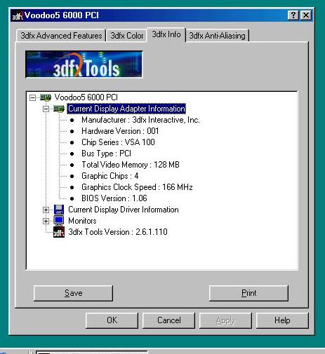The height and width of the screenshot is (354, 325).
Task: Click the Monitors screen icon
Action: coord(59,220)
